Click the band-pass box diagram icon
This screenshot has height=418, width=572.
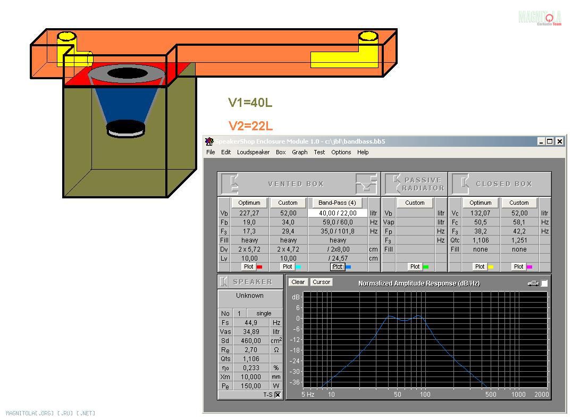click(x=366, y=183)
